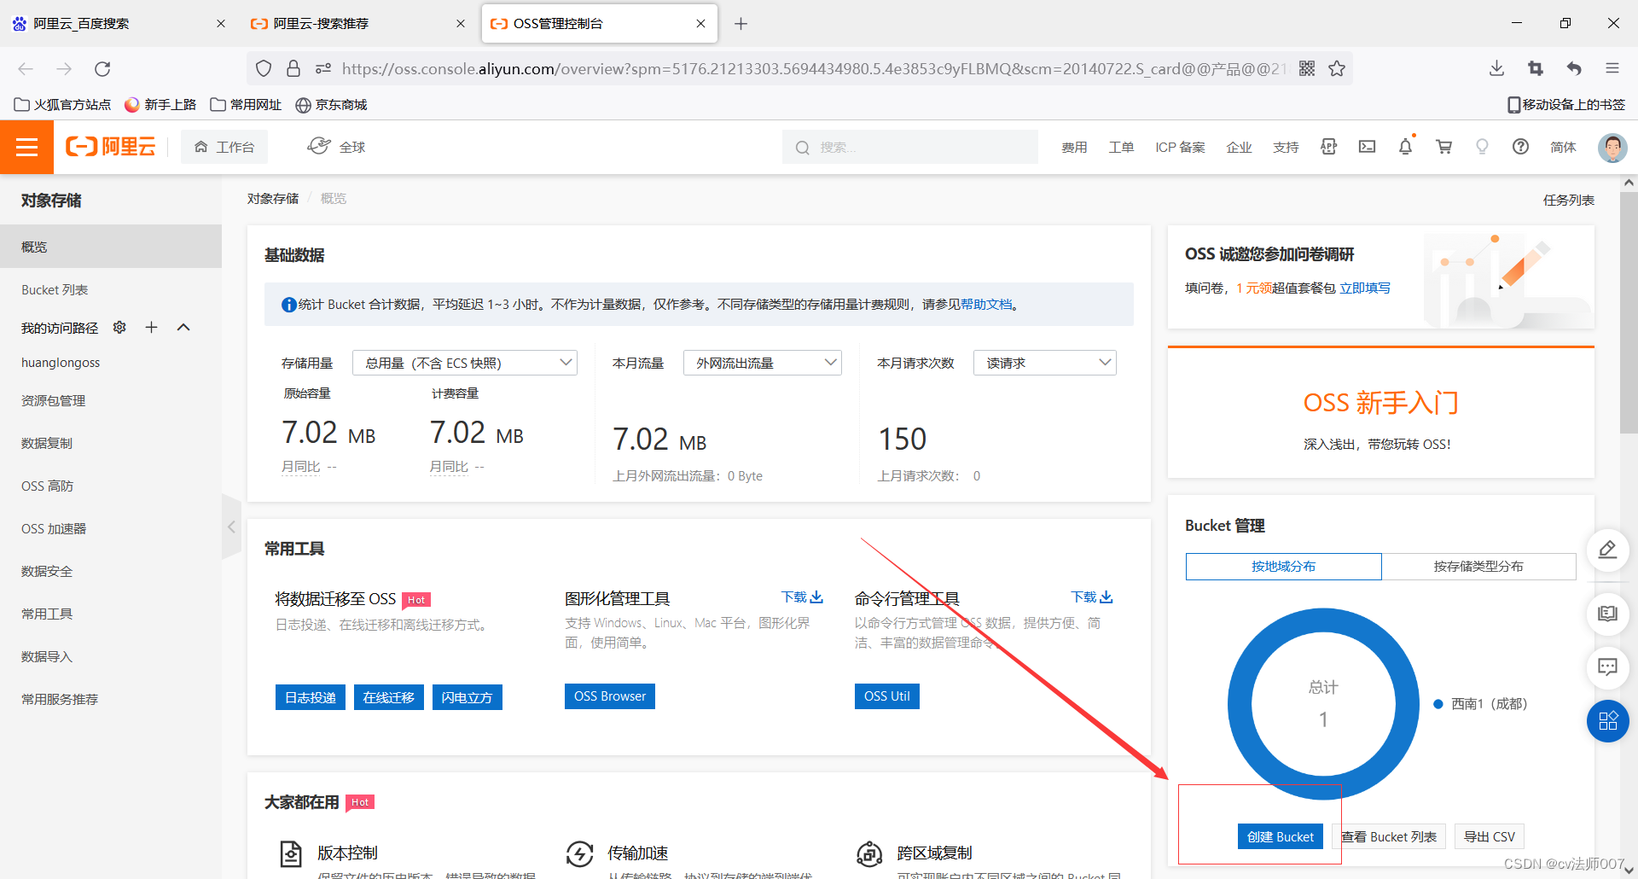Click OSS Util button

[x=887, y=696]
